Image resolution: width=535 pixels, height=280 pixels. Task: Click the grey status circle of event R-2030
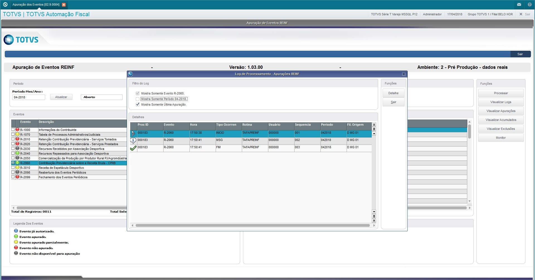coord(17,149)
